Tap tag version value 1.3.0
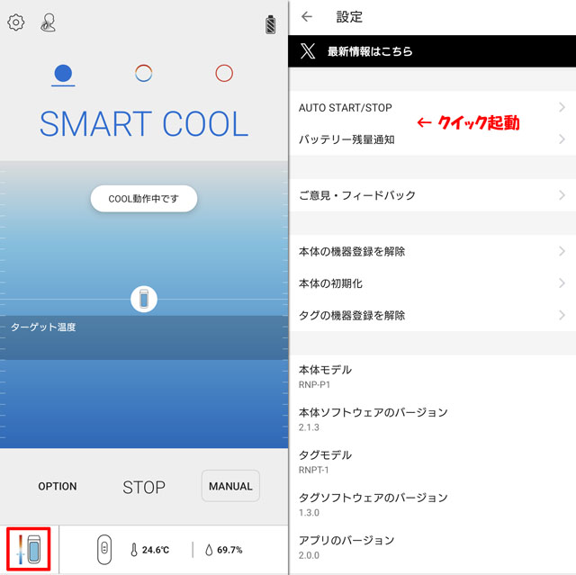Screen dimensions: 576x575 click(x=309, y=513)
